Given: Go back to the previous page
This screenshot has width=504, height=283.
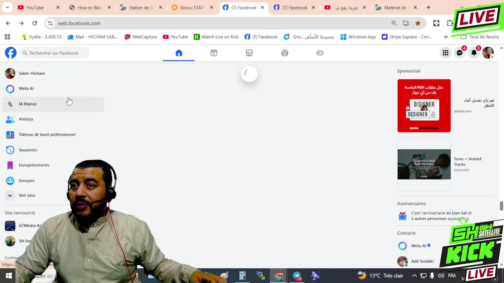Looking at the screenshot, I should (x=8, y=23).
